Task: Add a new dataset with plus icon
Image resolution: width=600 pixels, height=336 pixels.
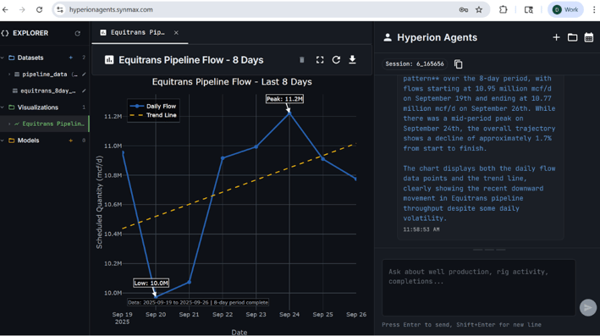Action: tap(70, 58)
